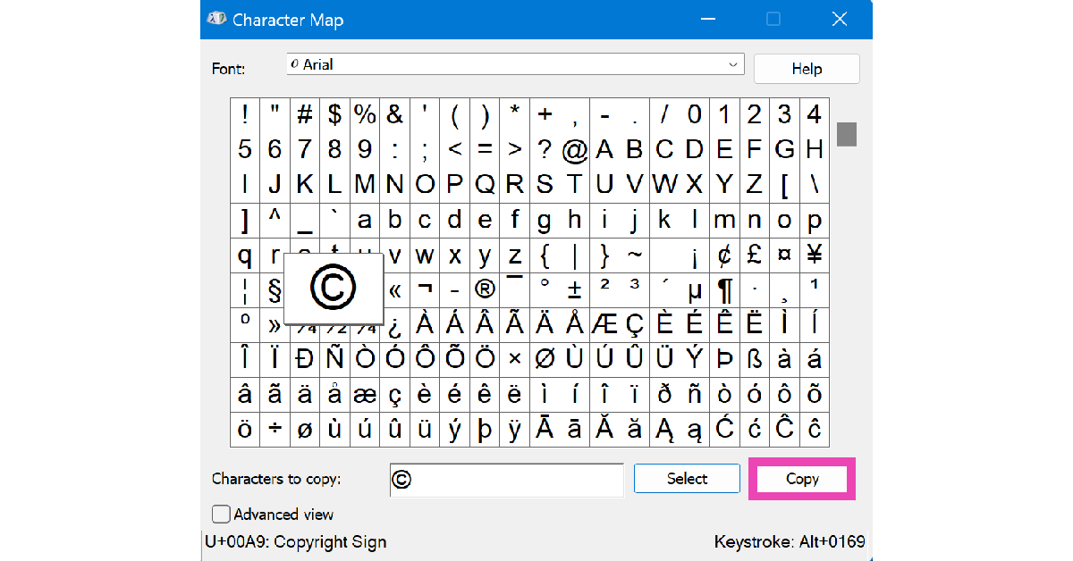Minimize the Character Map window
This screenshot has width=1073, height=561.
[x=708, y=19]
